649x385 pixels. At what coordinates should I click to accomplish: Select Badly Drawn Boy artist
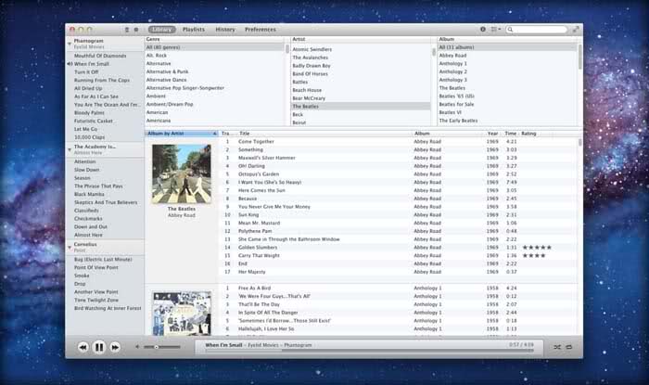click(312, 66)
